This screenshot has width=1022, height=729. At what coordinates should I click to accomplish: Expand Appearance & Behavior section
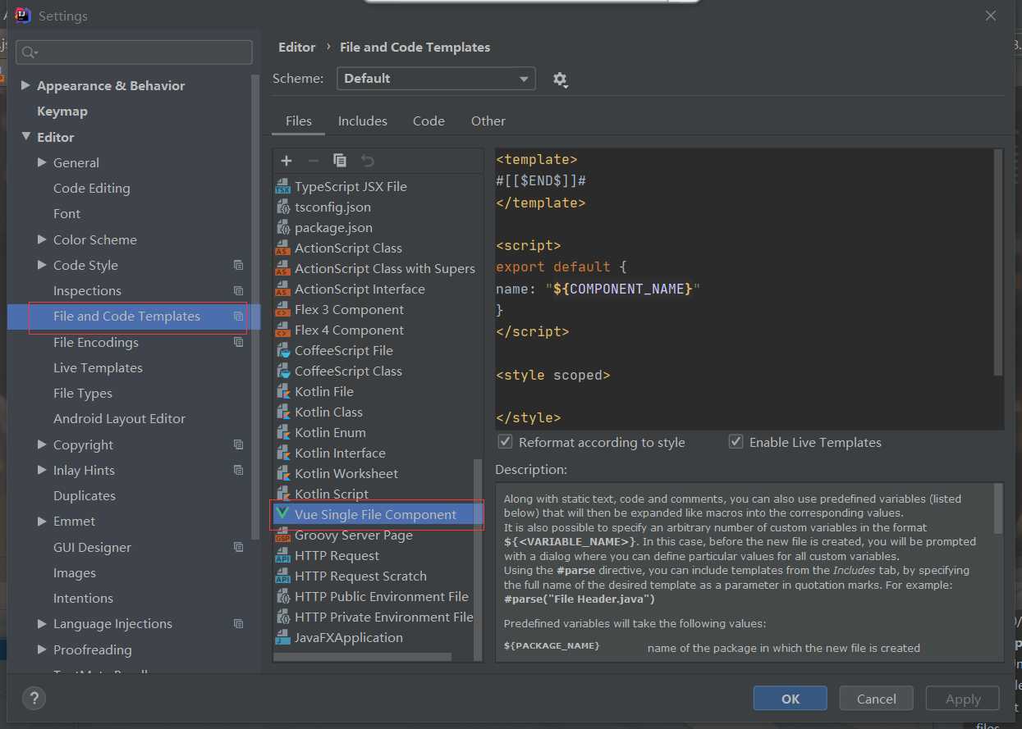(x=25, y=85)
